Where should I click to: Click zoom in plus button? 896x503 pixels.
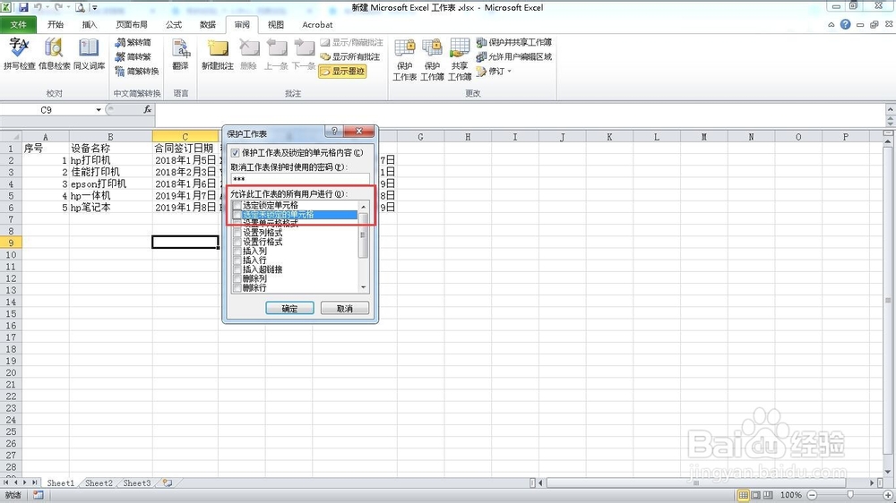pos(889,495)
